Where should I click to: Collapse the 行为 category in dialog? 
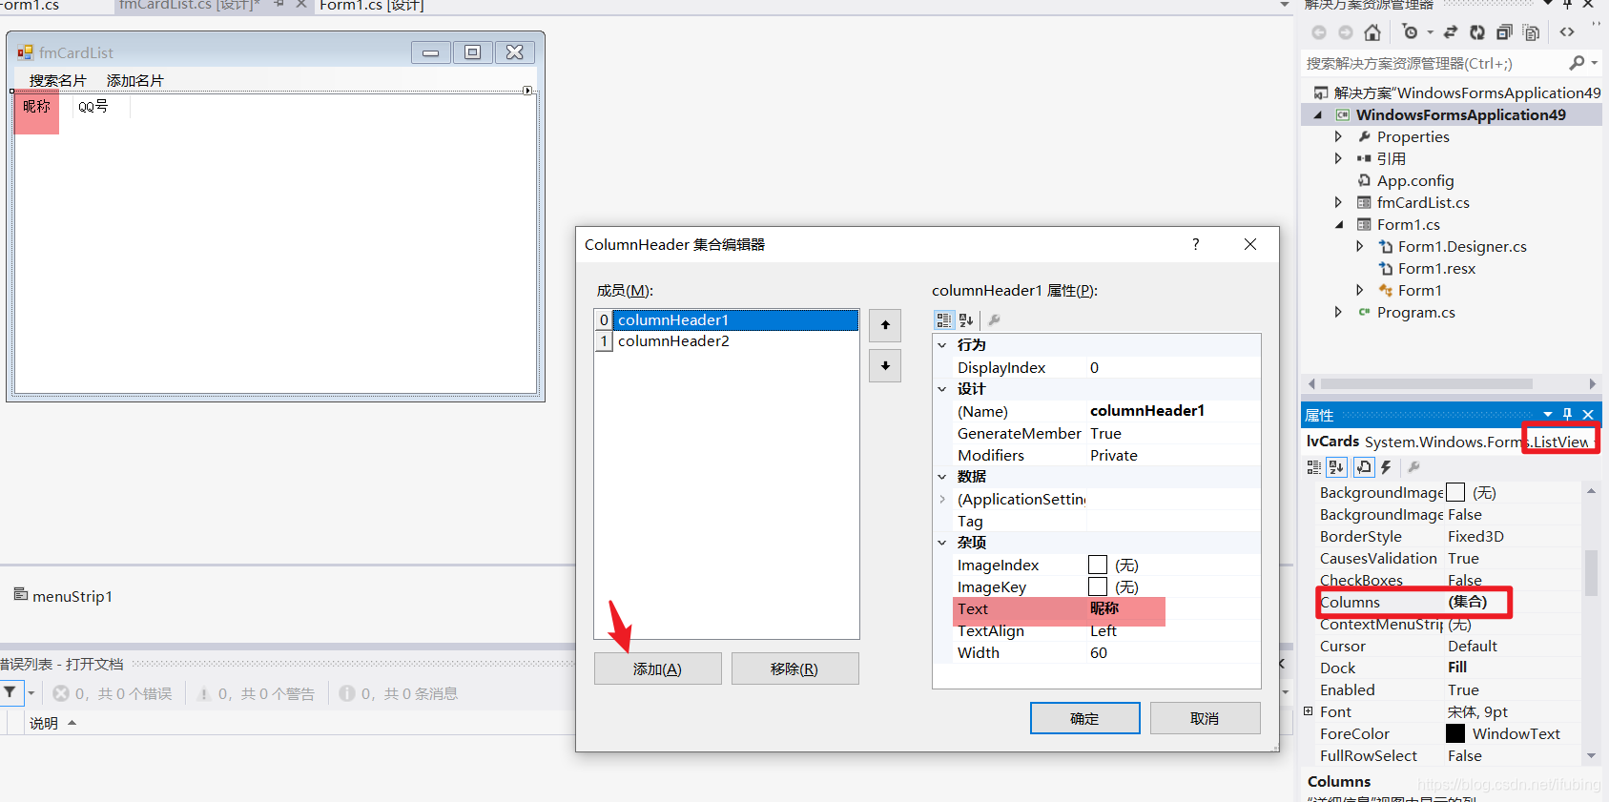tap(942, 345)
